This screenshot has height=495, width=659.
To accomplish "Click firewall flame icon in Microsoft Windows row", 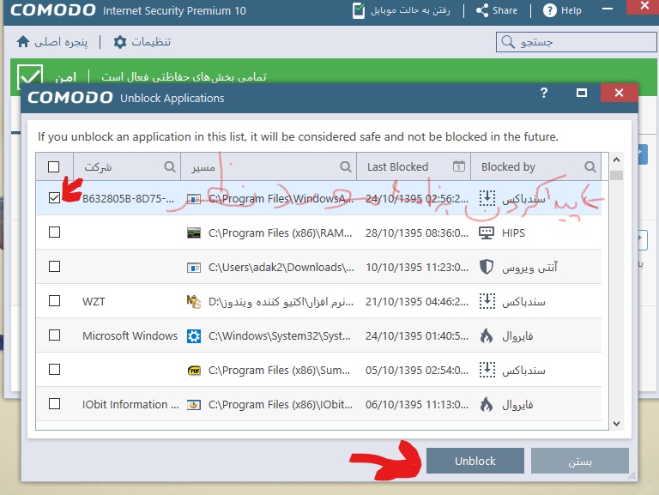I will pos(487,335).
